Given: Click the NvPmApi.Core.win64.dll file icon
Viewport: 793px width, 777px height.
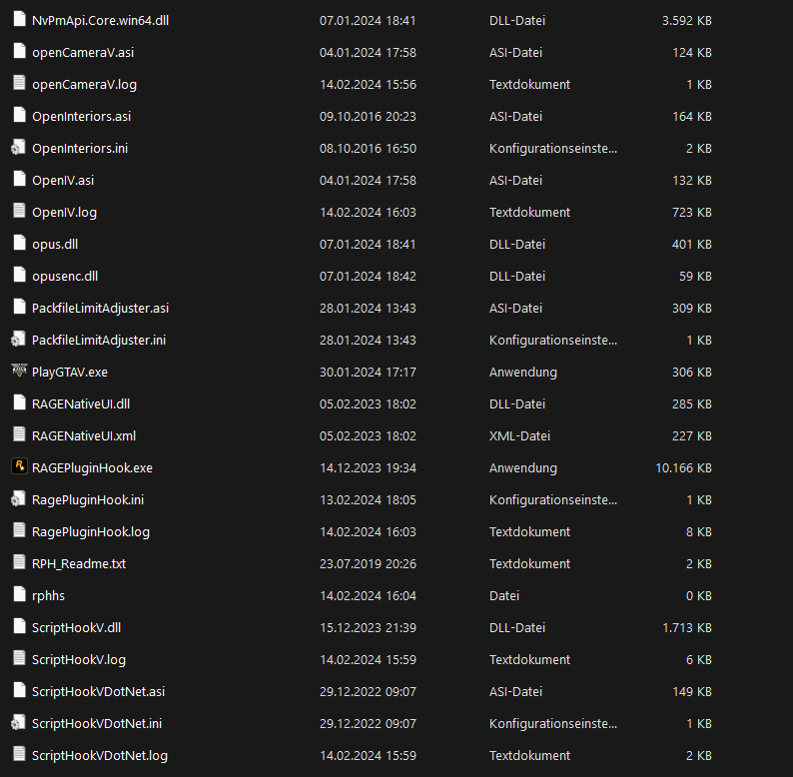Looking at the screenshot, I should (19, 19).
